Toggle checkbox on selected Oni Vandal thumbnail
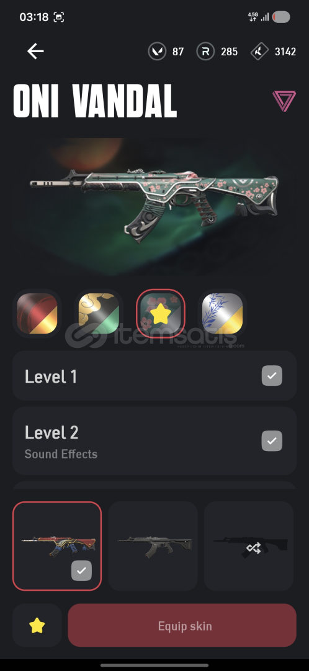Screen dimensions: 309x671 (81, 570)
